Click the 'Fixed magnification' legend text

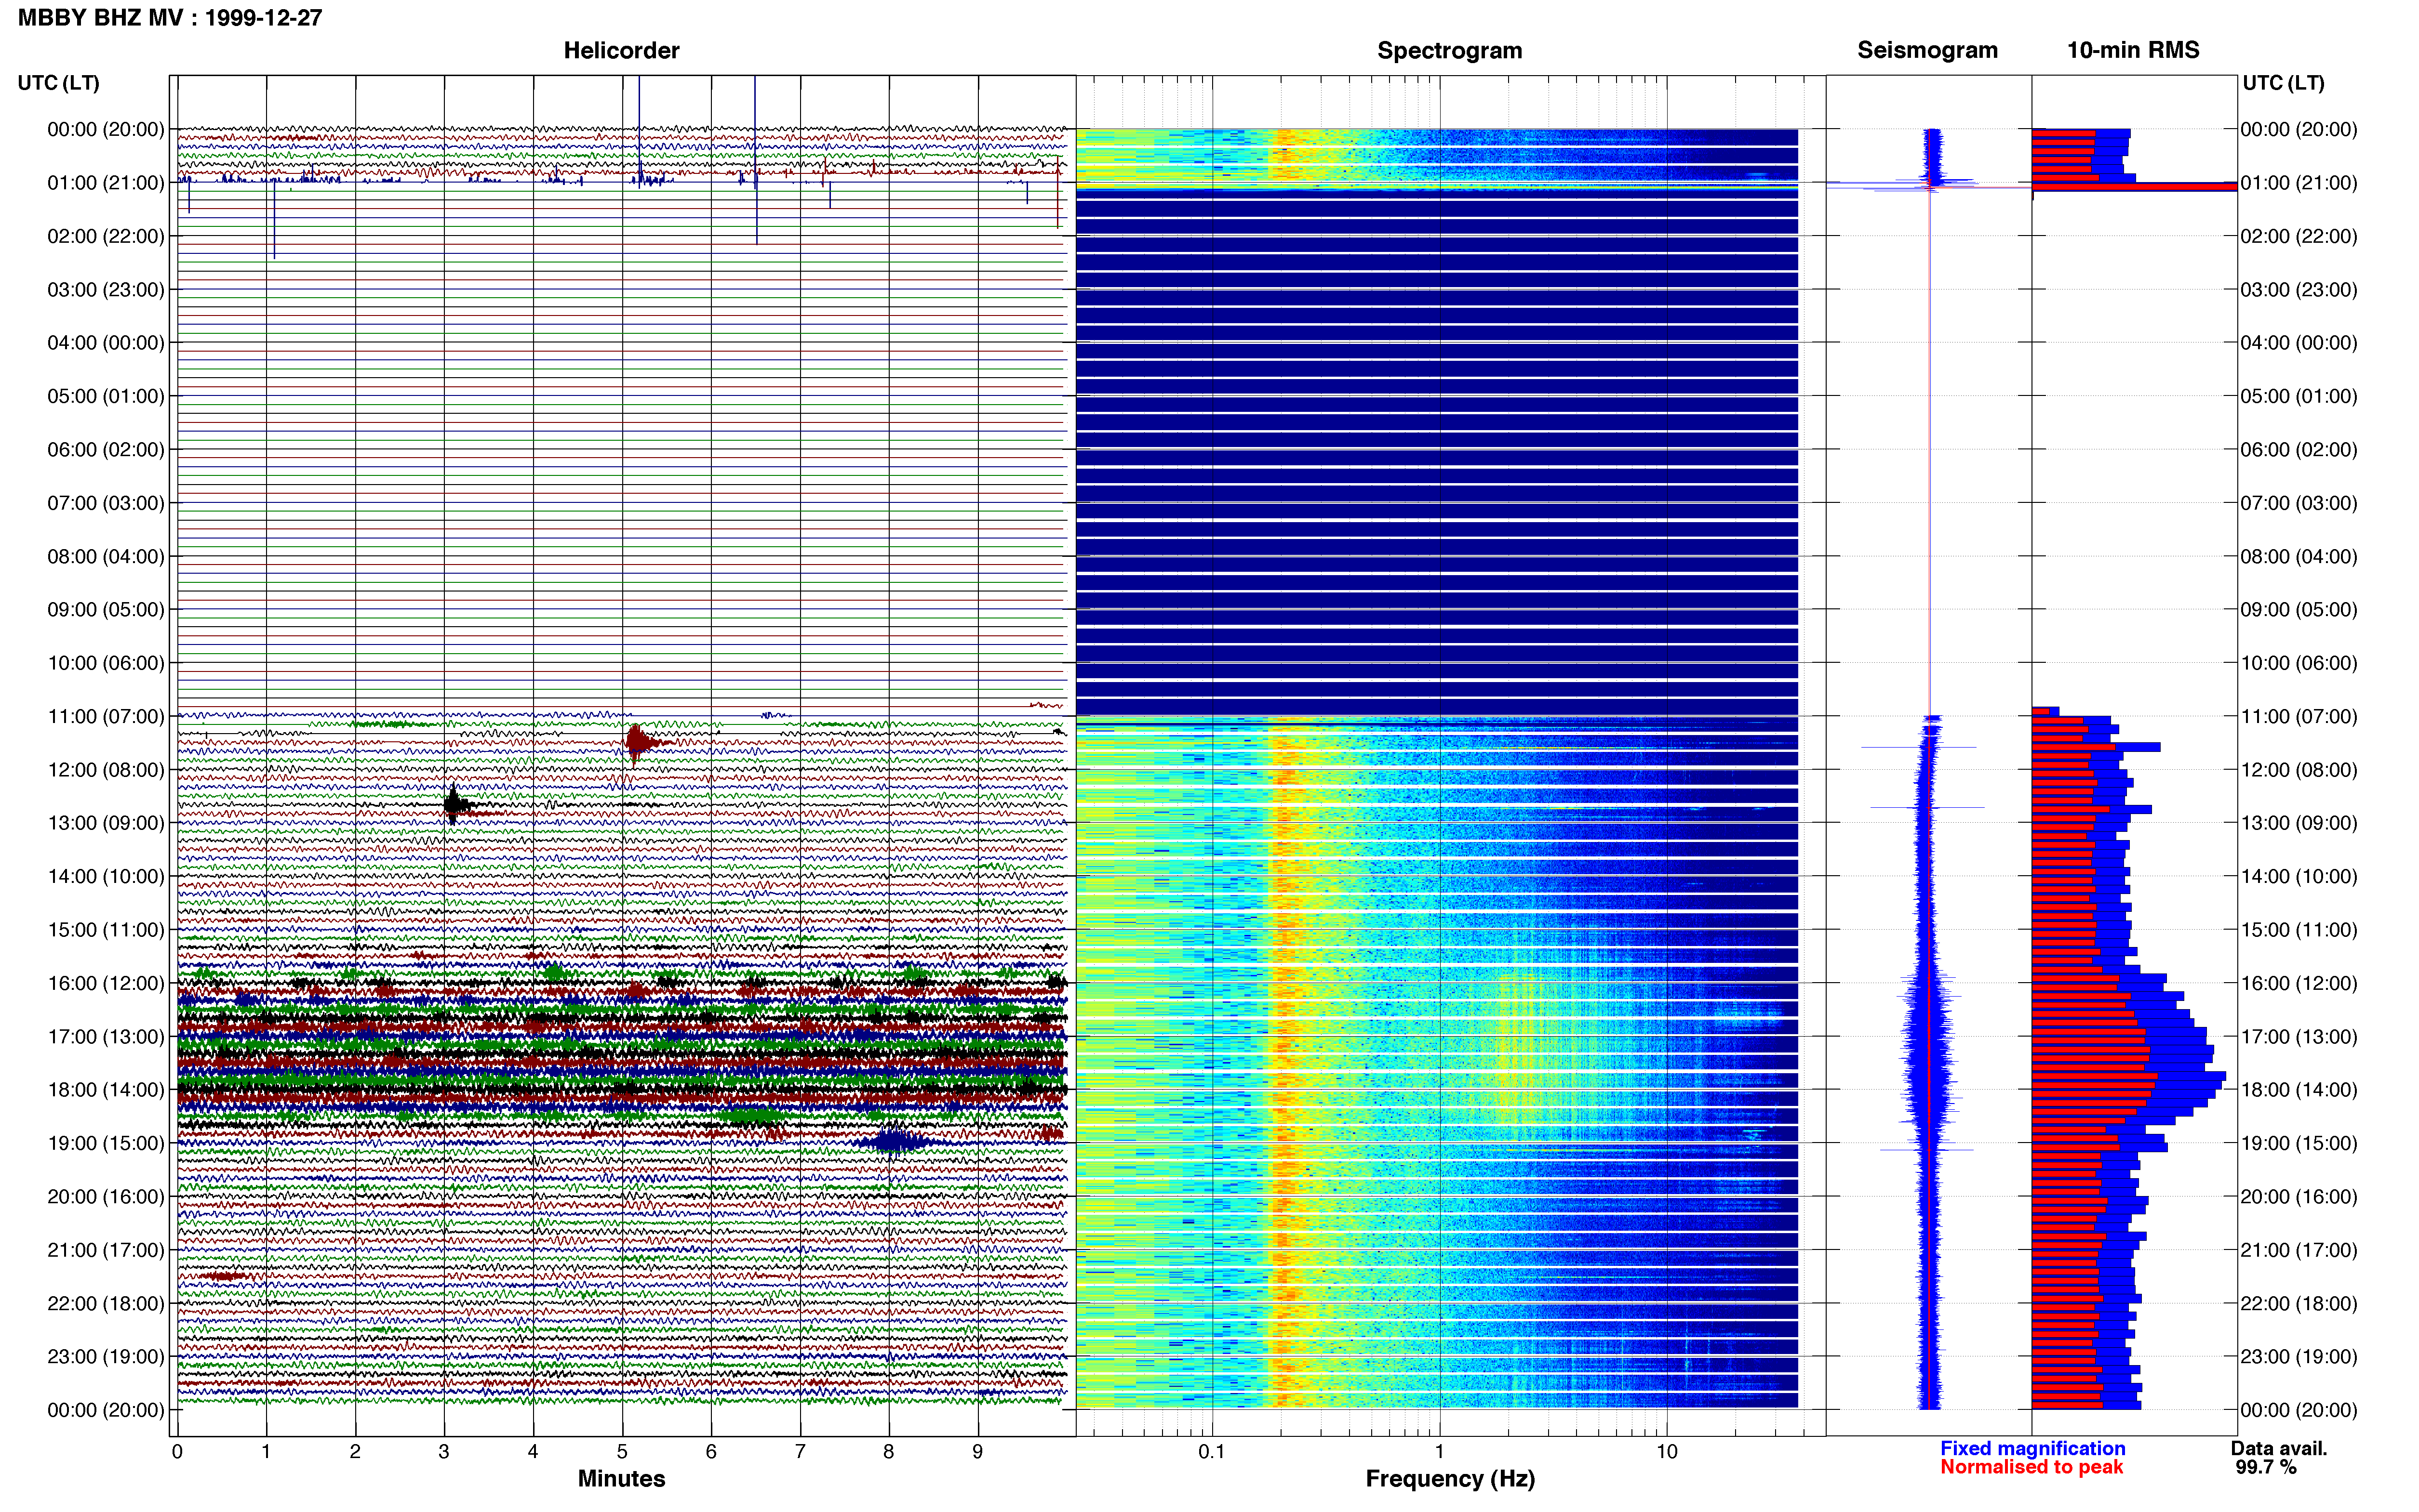(x=2033, y=1448)
